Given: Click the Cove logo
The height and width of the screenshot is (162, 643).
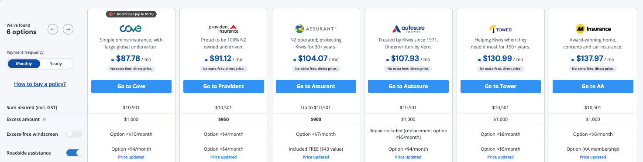Looking at the screenshot, I should [x=131, y=29].
